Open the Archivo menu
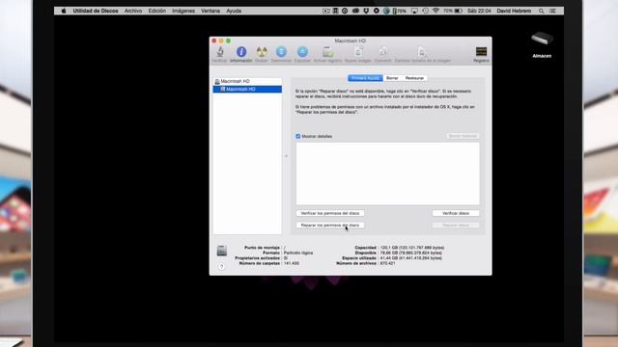This screenshot has height=347, width=618. pyautogui.click(x=133, y=11)
